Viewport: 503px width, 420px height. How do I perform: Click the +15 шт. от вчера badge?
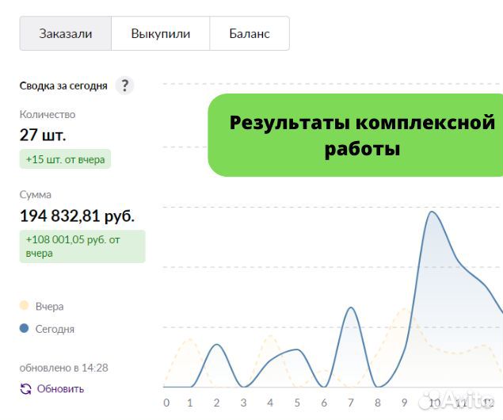(65, 159)
